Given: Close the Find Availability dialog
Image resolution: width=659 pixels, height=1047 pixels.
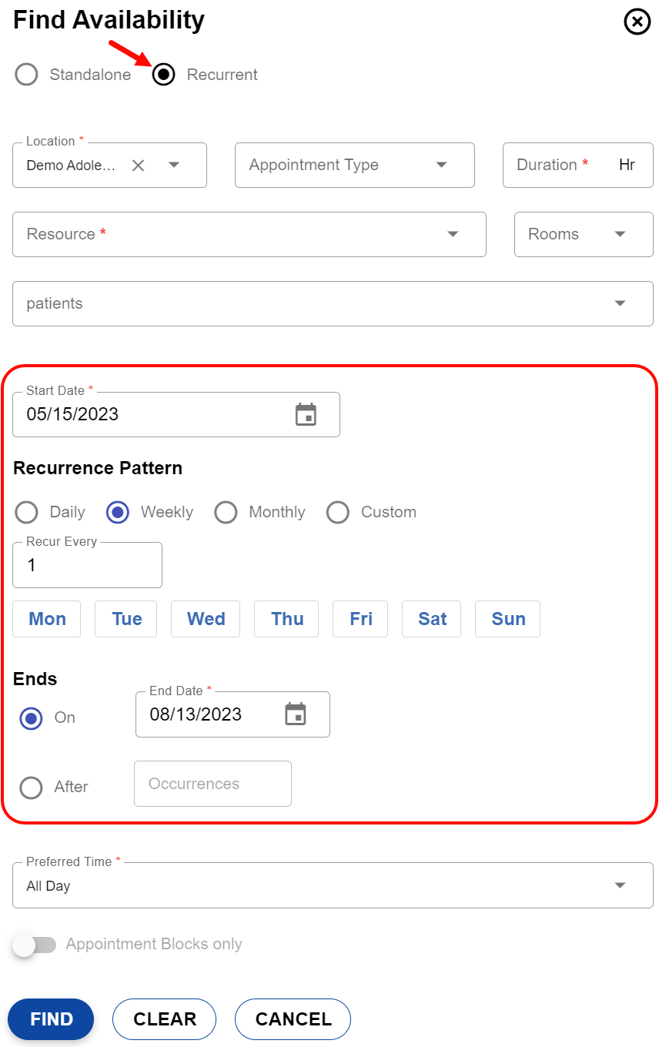Looking at the screenshot, I should coord(637,22).
